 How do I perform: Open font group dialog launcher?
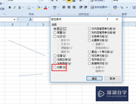click(58, 14)
